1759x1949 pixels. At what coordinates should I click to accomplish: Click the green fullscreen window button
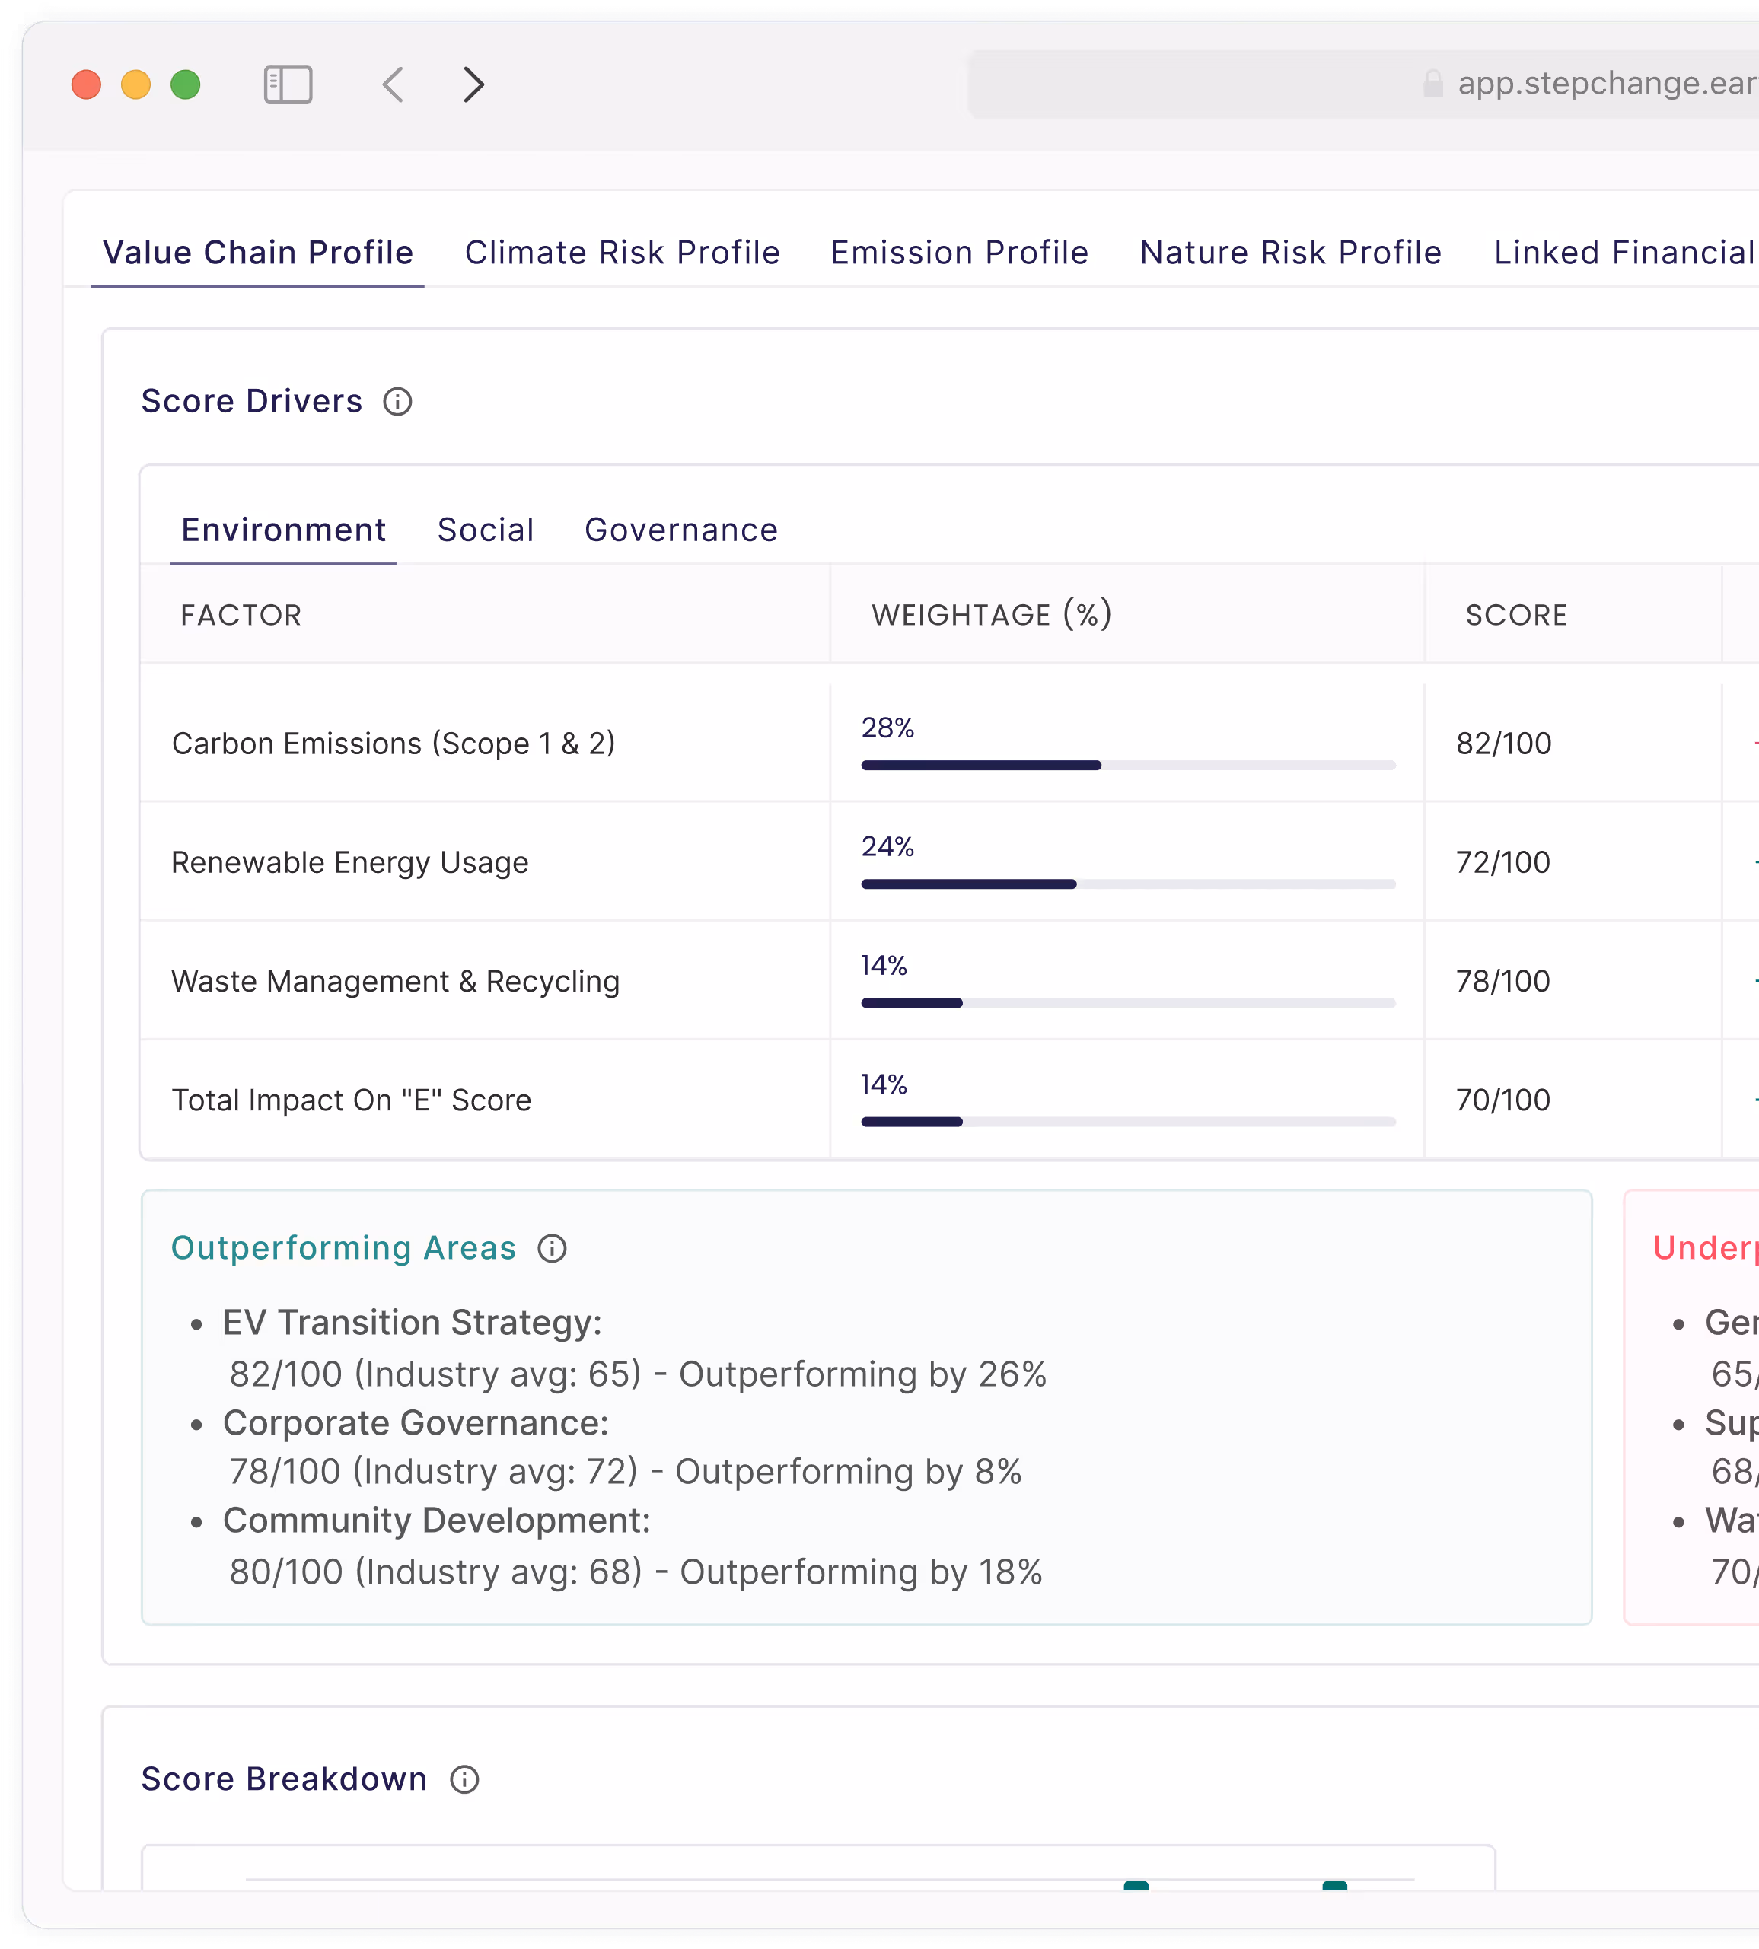point(186,85)
